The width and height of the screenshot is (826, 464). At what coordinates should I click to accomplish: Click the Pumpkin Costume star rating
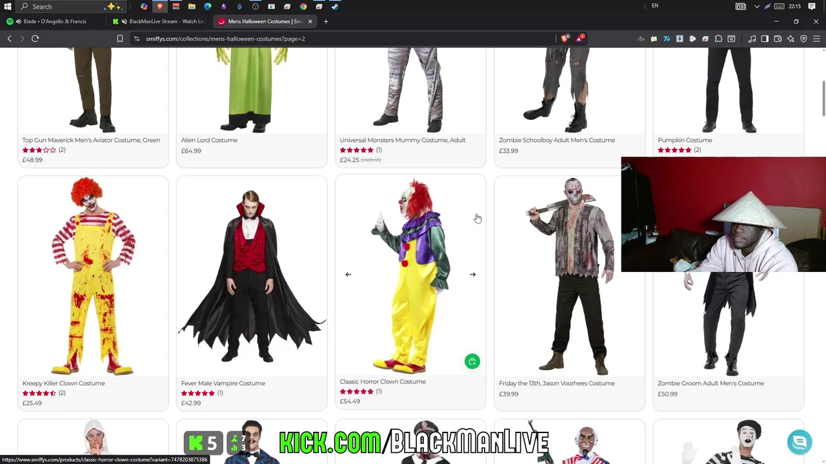(674, 150)
